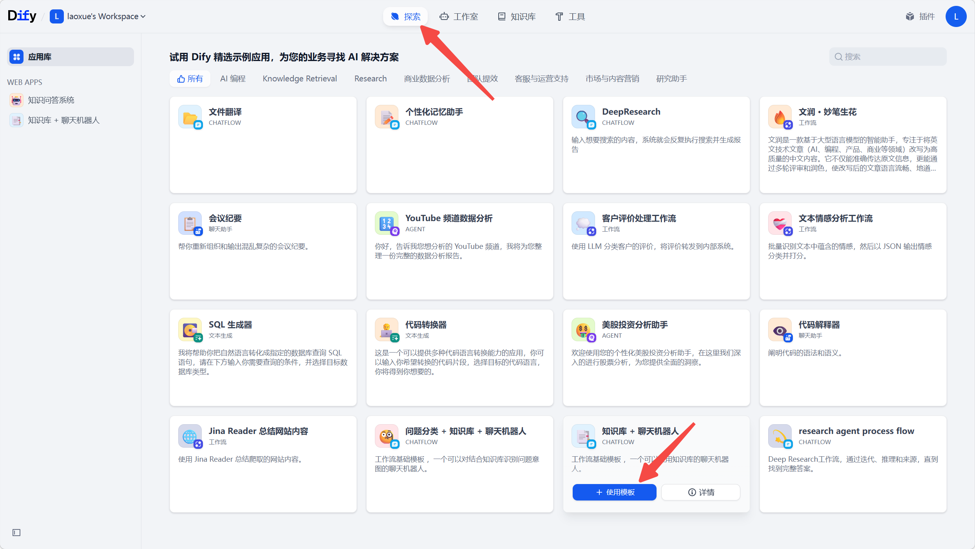The height and width of the screenshot is (549, 975).
Task: Open the 知识问答系统 web app
Action: pos(51,100)
